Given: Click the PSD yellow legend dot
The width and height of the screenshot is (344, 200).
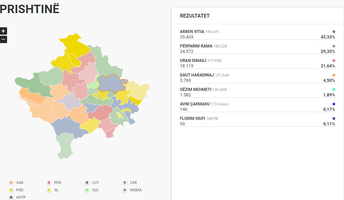Looking at the screenshot, I should click(11, 190).
